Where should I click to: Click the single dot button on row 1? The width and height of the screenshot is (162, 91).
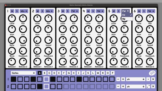[148, 79]
